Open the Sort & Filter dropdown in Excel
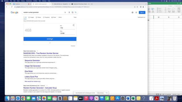This screenshot has width=182, height=102. click(x=169, y=10)
